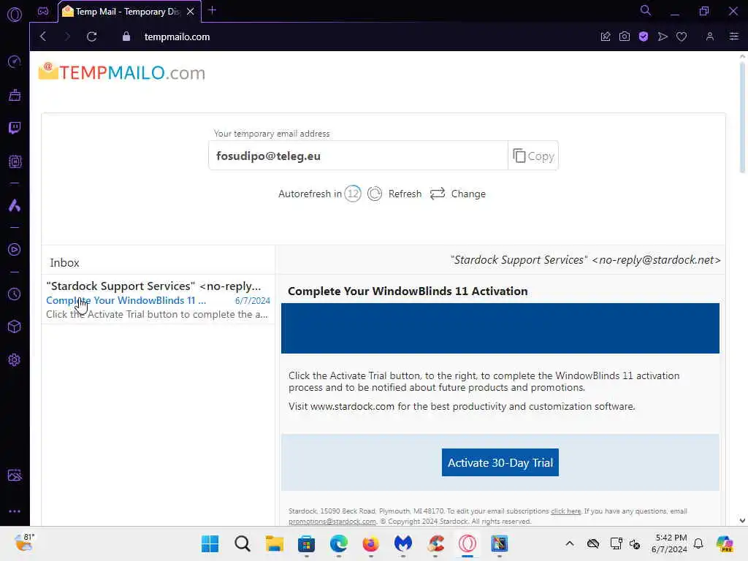Reload the tempmailo page
This screenshot has width=748, height=561.
pos(91,37)
